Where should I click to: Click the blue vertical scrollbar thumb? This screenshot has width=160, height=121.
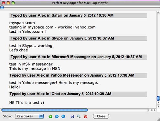click(x=158, y=98)
